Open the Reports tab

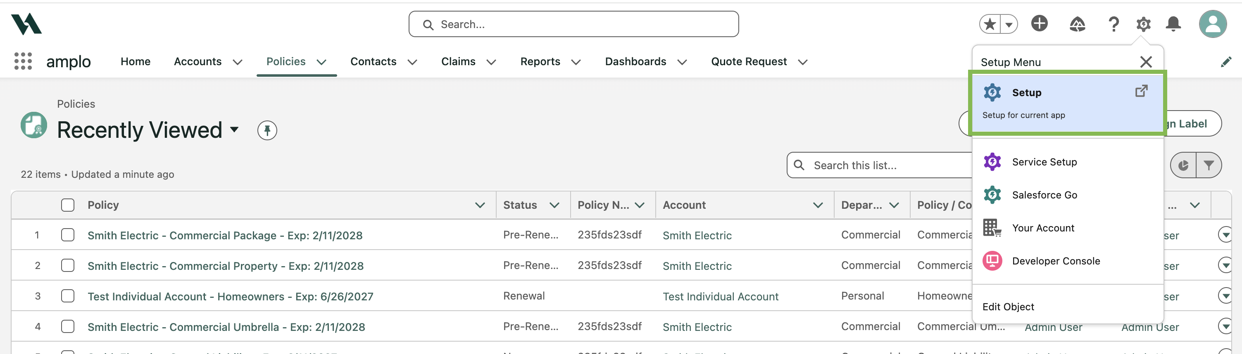(x=540, y=61)
